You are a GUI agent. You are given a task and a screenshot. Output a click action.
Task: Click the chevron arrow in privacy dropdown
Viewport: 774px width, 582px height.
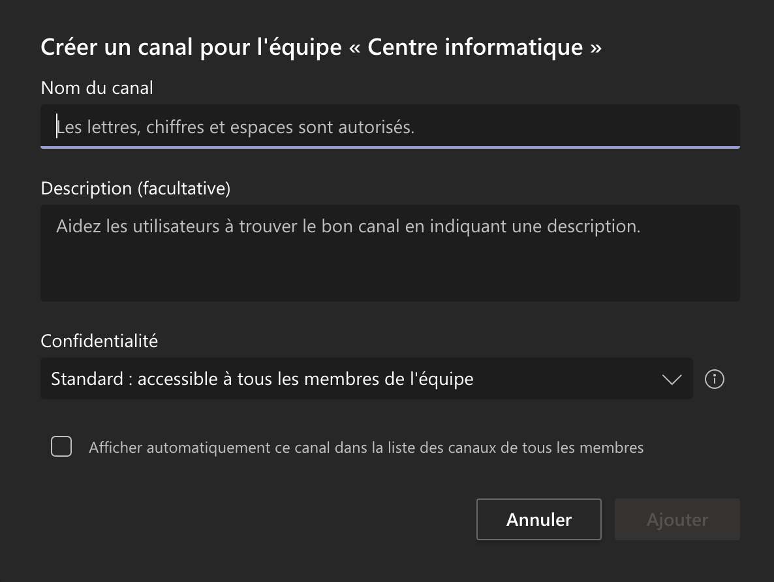click(672, 379)
